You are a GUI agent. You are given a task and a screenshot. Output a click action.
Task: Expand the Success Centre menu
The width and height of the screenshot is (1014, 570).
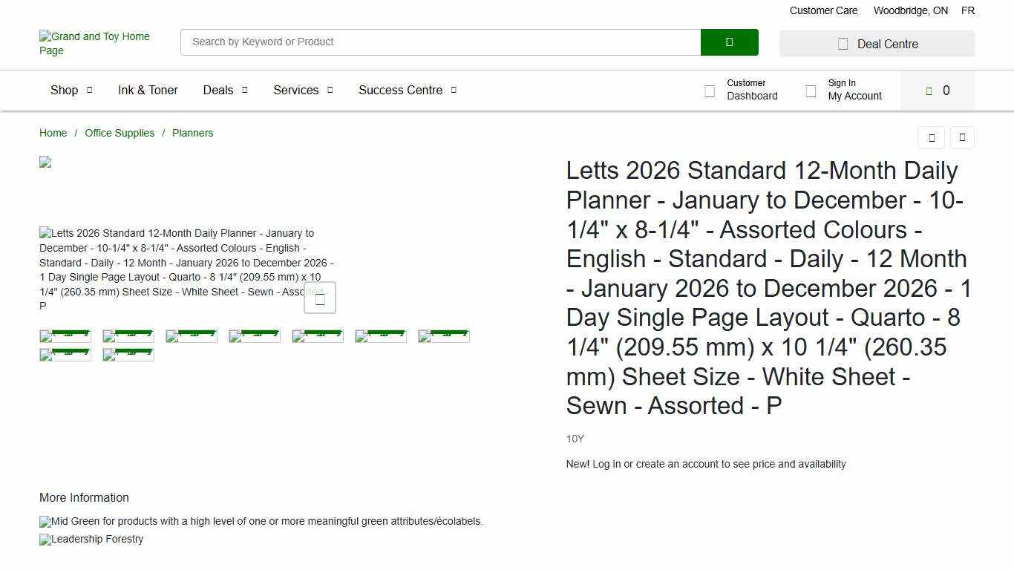[x=407, y=91]
